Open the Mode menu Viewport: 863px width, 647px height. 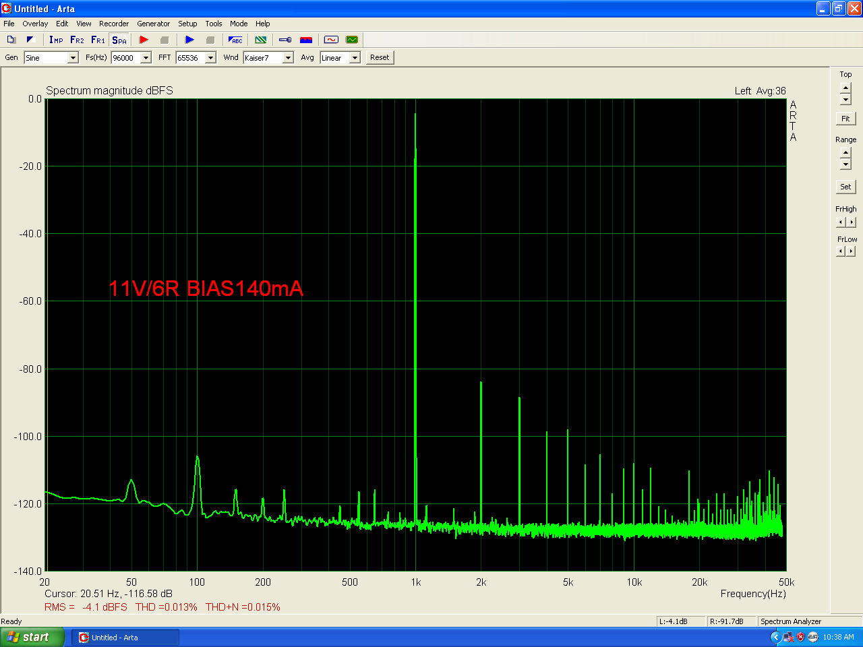pyautogui.click(x=239, y=24)
